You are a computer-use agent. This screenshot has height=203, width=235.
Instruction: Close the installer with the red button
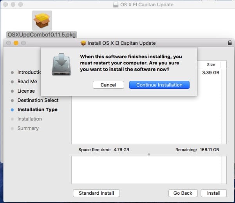pyautogui.click(x=9, y=43)
